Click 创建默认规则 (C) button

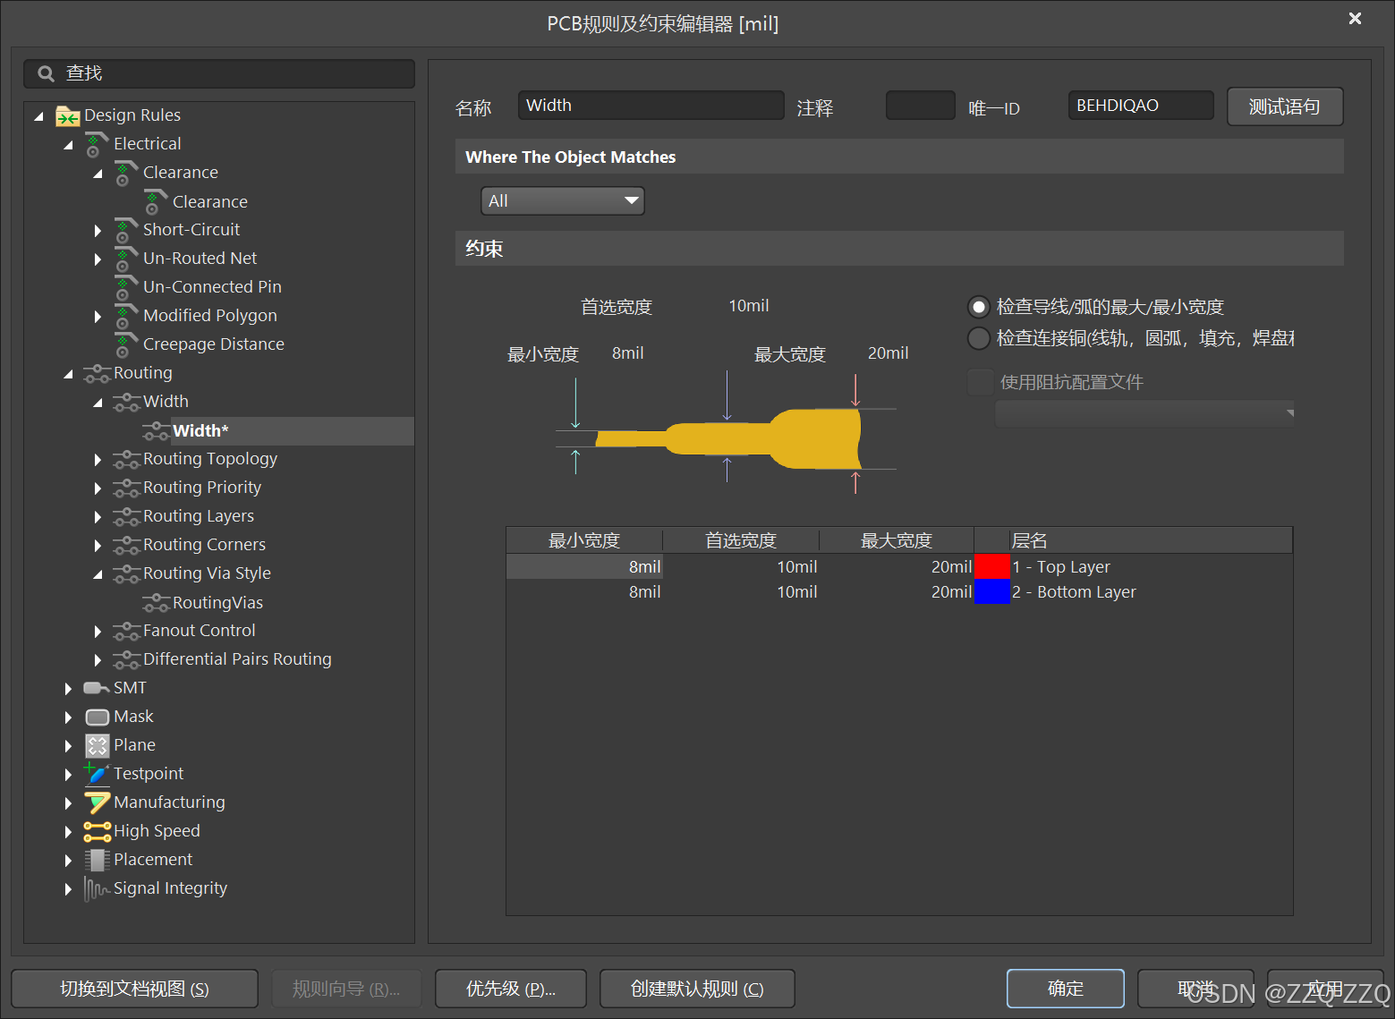697,989
